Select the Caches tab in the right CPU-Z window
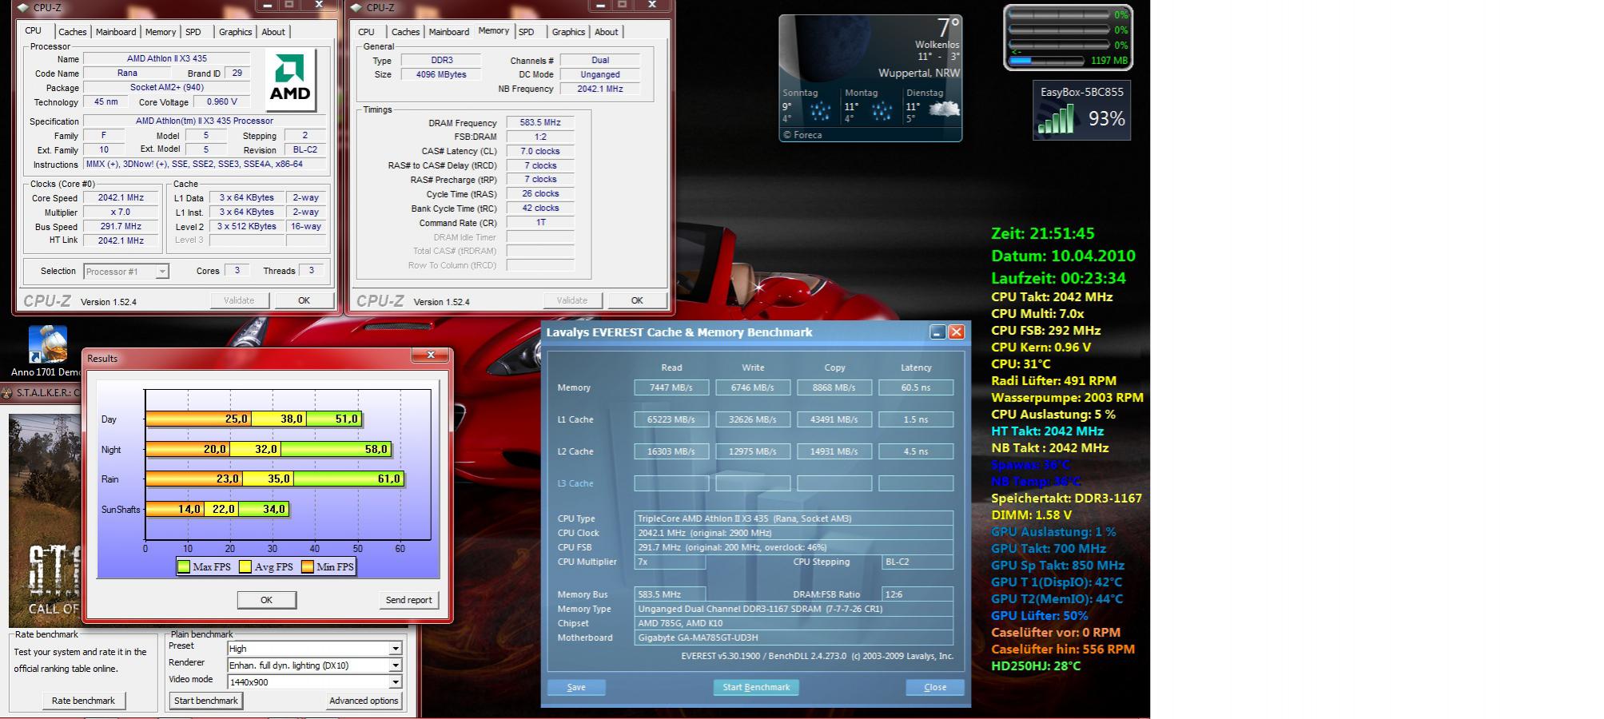 pos(405,32)
